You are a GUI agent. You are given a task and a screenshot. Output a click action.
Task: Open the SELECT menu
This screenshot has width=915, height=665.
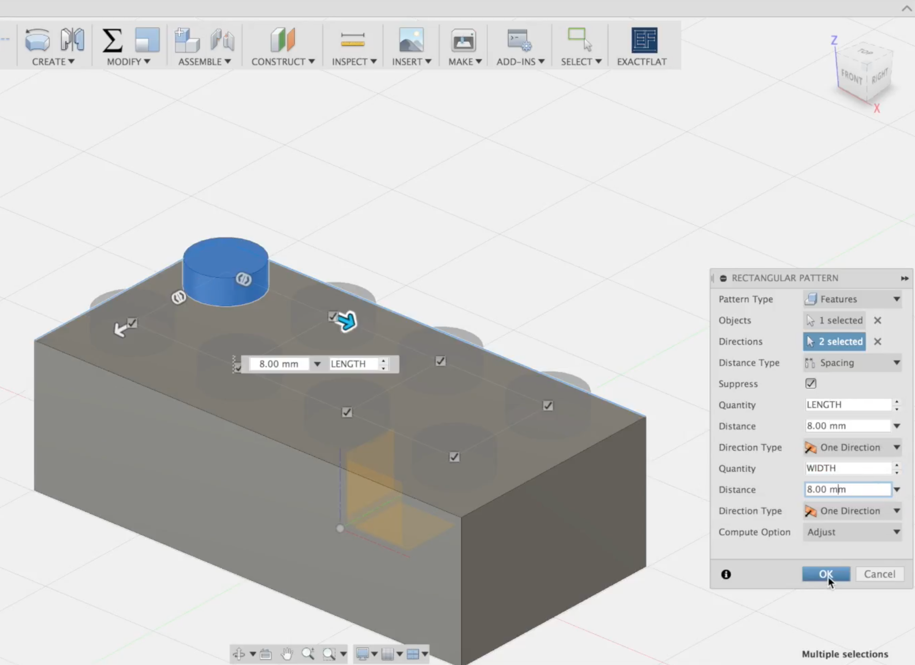580,62
